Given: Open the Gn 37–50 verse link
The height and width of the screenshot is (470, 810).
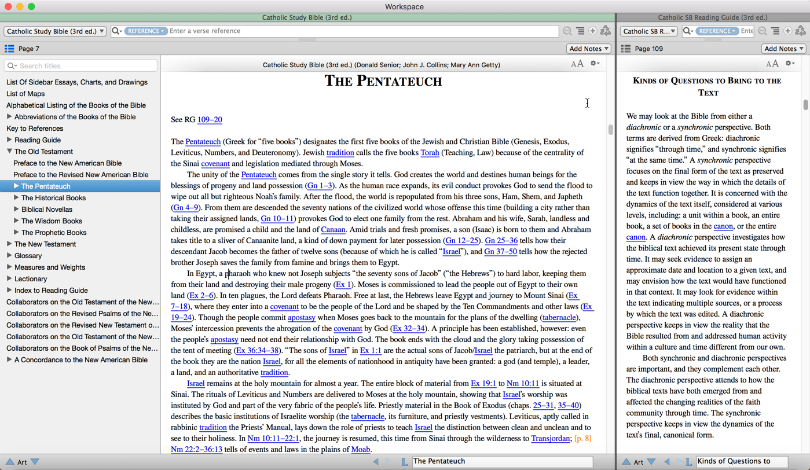Looking at the screenshot, I should (x=500, y=252).
